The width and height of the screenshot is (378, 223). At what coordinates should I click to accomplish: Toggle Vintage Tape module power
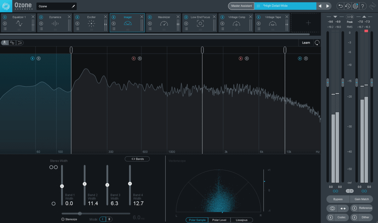pos(258,17)
